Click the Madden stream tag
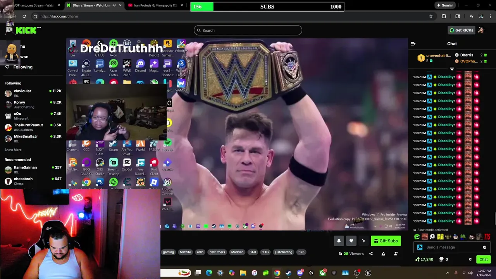This screenshot has height=279, width=496. point(237,252)
